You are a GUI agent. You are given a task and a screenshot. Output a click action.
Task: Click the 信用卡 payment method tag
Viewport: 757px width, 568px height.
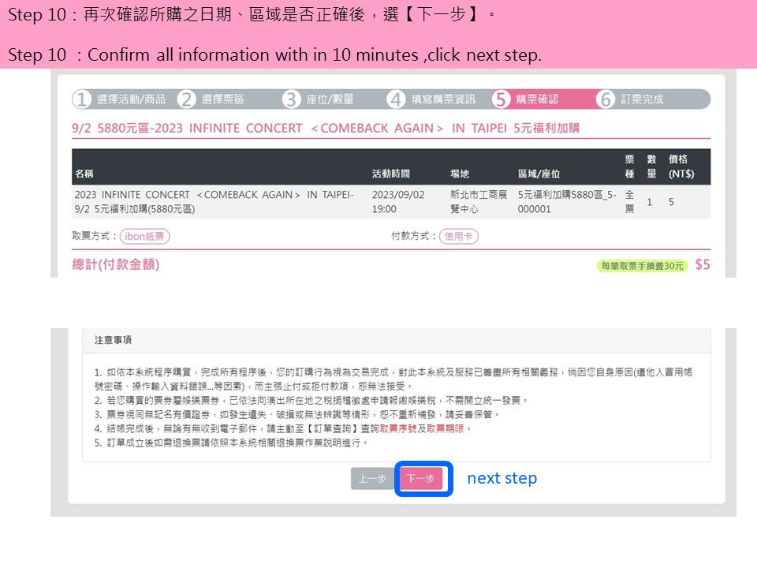[458, 236]
